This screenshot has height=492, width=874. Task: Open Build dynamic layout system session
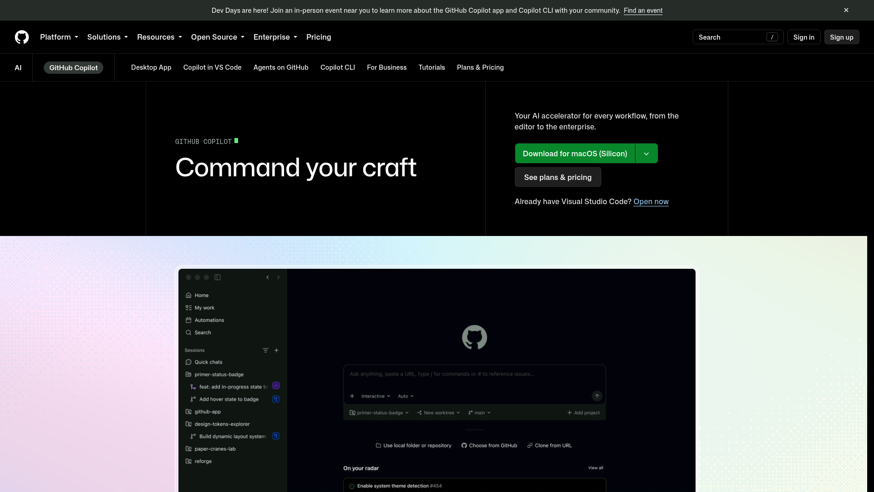tap(229, 436)
